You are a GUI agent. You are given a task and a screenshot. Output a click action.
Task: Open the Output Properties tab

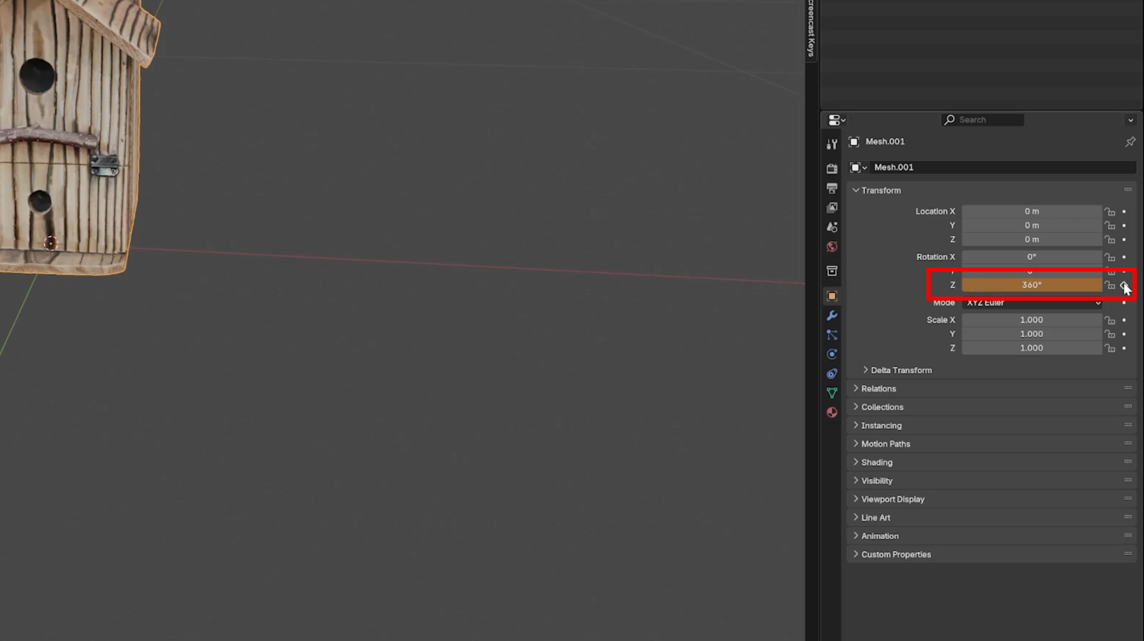coord(832,188)
